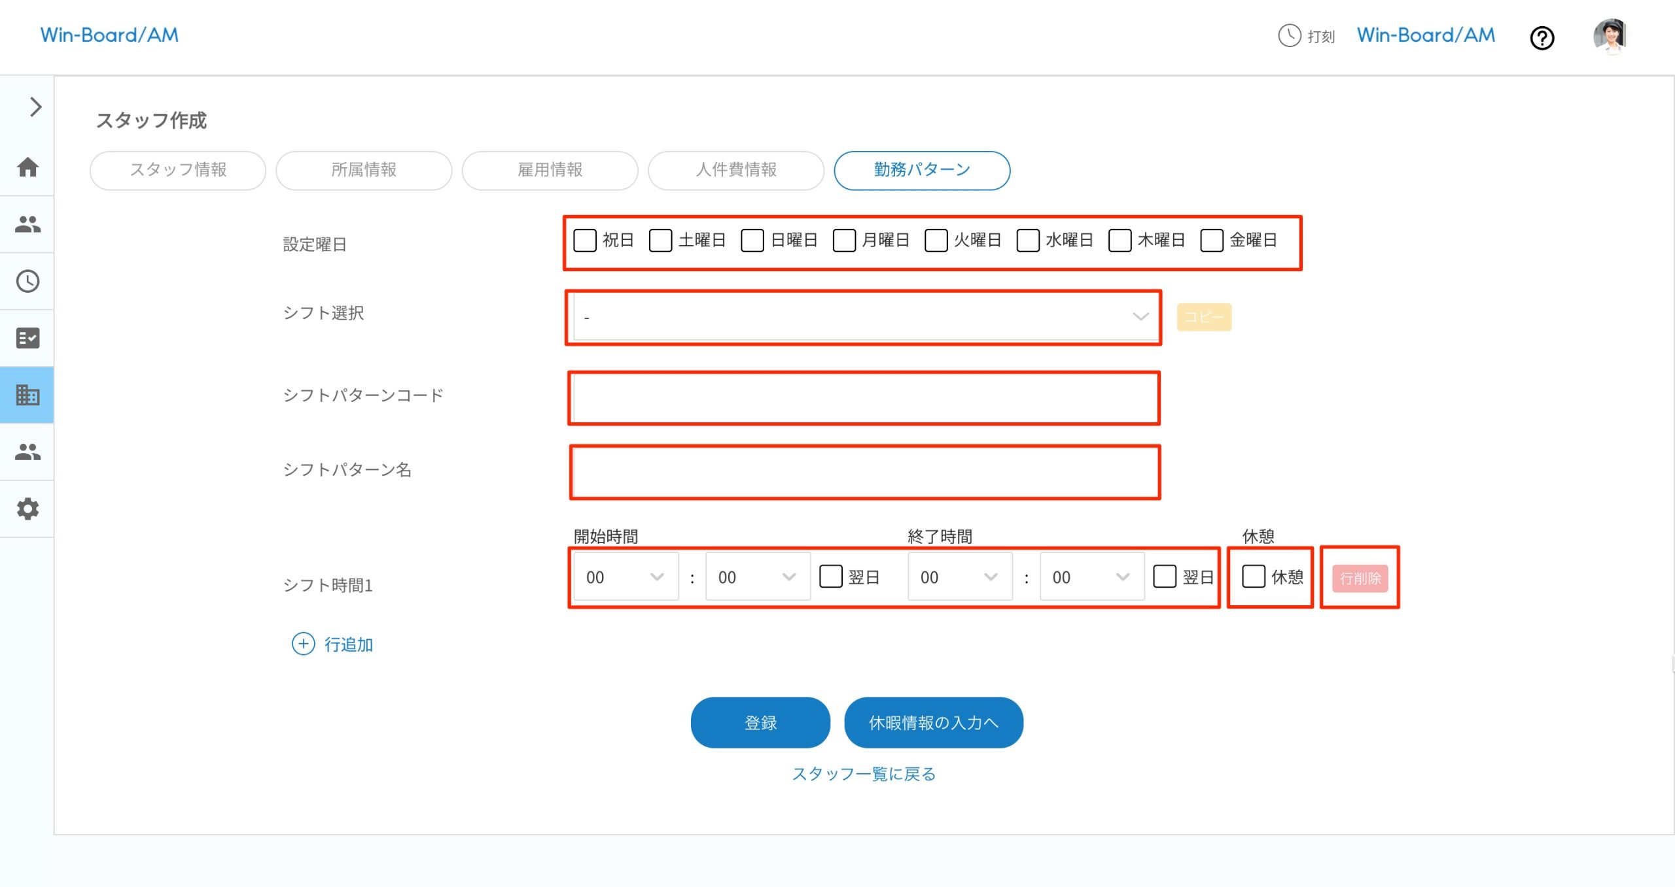Image resolution: width=1675 pixels, height=887 pixels.
Task: Open settings via the gear icon
Action: 27,509
